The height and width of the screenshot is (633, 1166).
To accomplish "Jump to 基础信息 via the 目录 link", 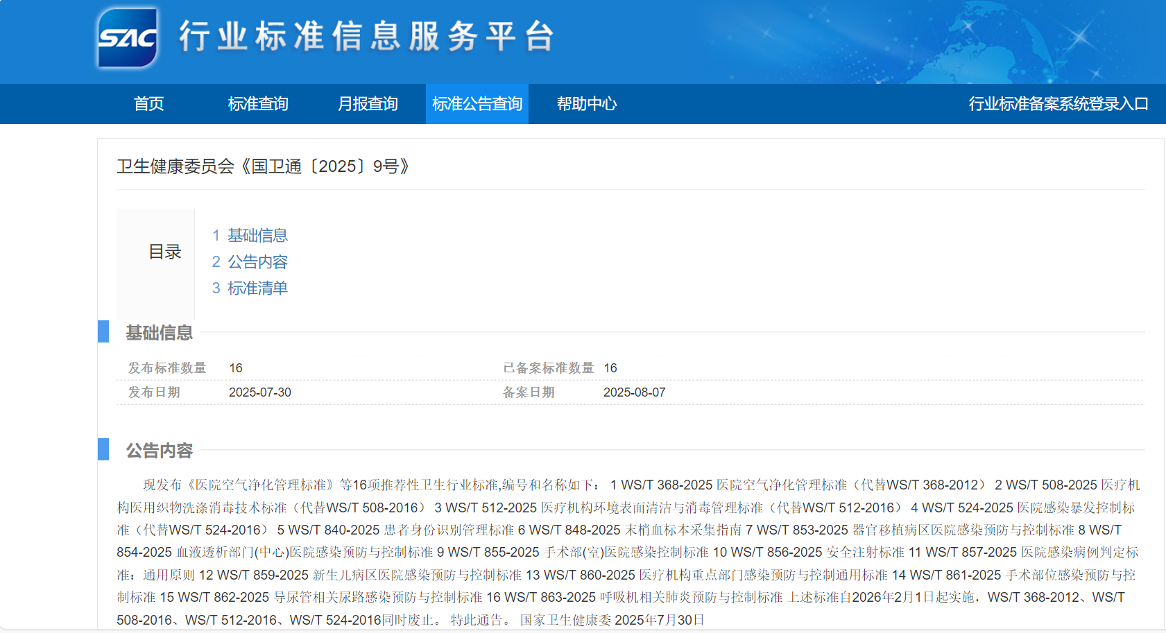I will click(x=257, y=236).
